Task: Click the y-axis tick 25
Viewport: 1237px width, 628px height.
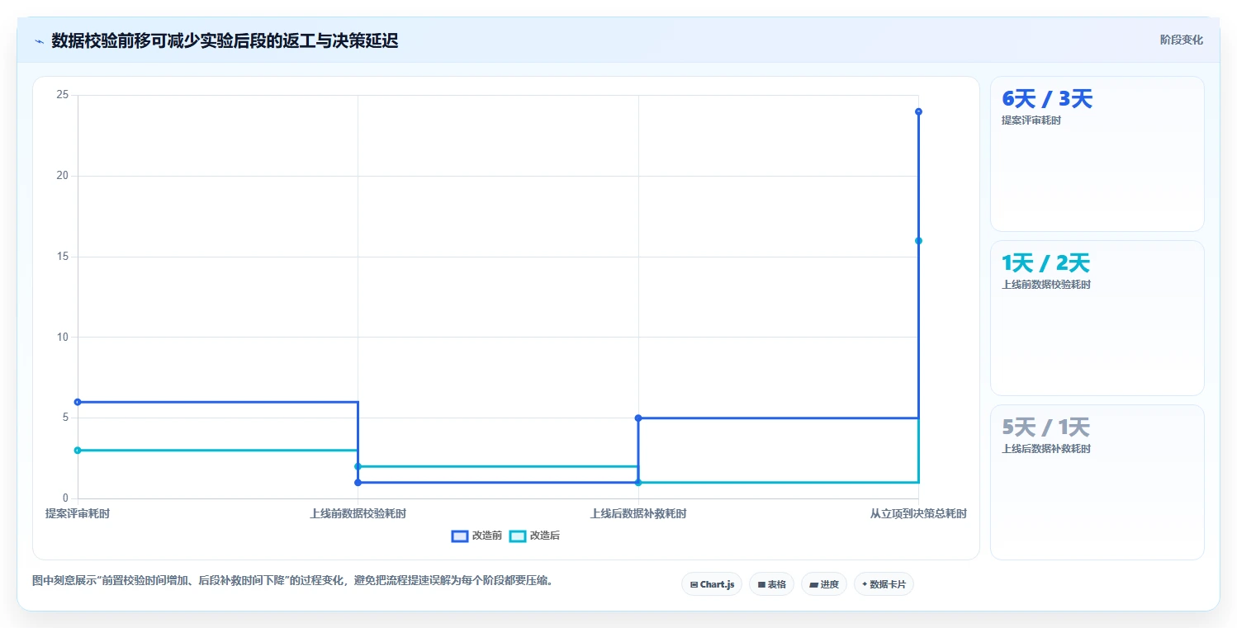Action: click(62, 95)
